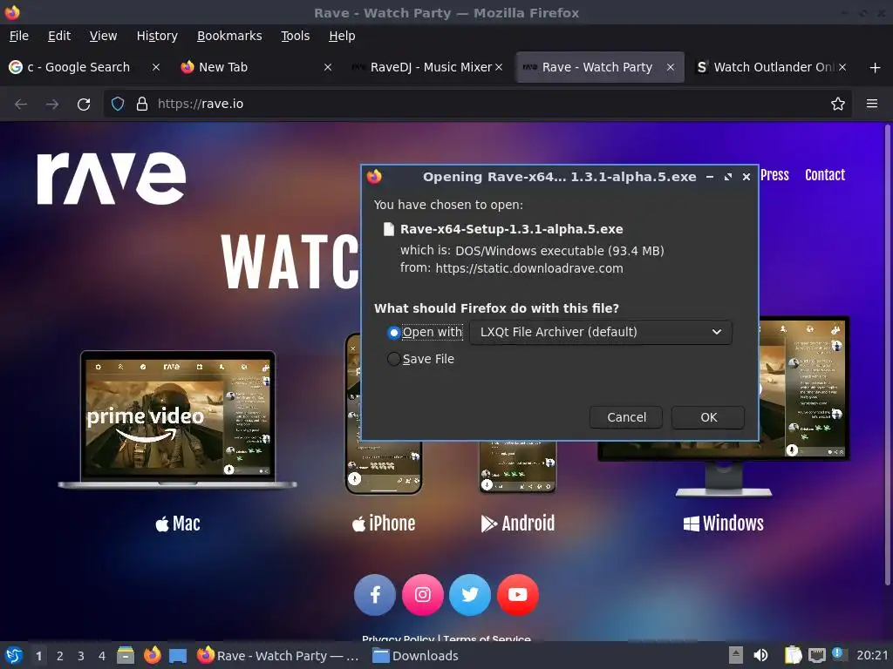
Task: Close the New Tab tab
Action: [328, 67]
